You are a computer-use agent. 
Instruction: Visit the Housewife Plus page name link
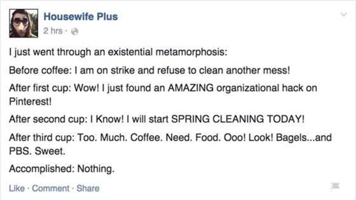click(x=81, y=16)
